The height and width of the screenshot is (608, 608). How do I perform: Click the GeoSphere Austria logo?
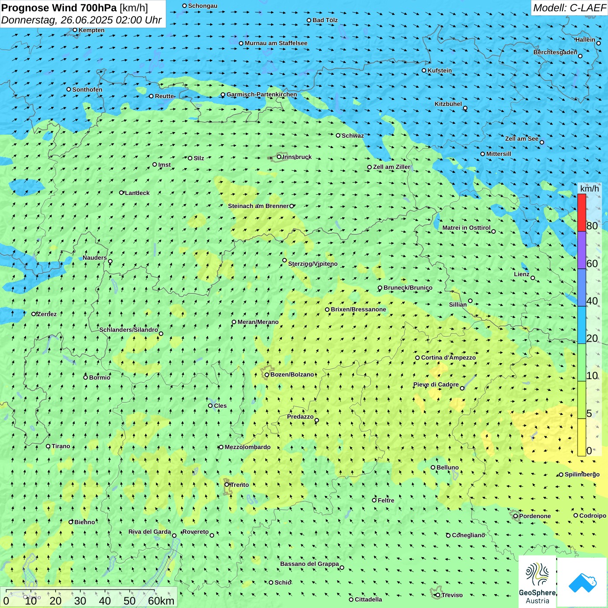point(537,581)
